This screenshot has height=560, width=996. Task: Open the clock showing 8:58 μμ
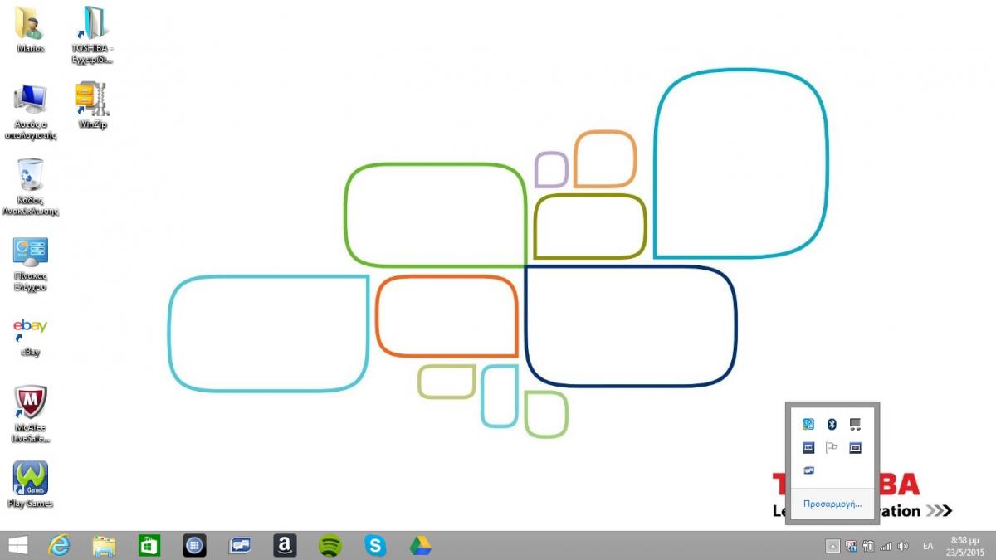click(967, 545)
